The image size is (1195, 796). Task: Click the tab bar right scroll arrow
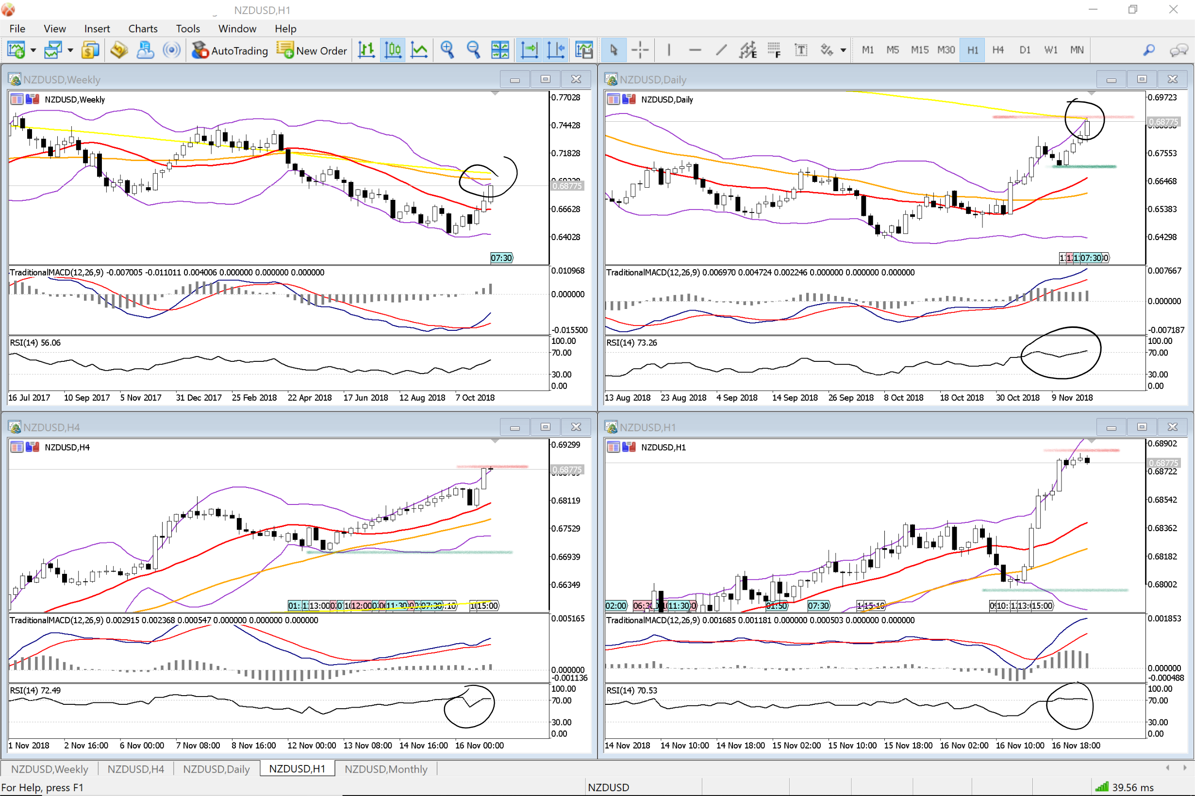1185,767
